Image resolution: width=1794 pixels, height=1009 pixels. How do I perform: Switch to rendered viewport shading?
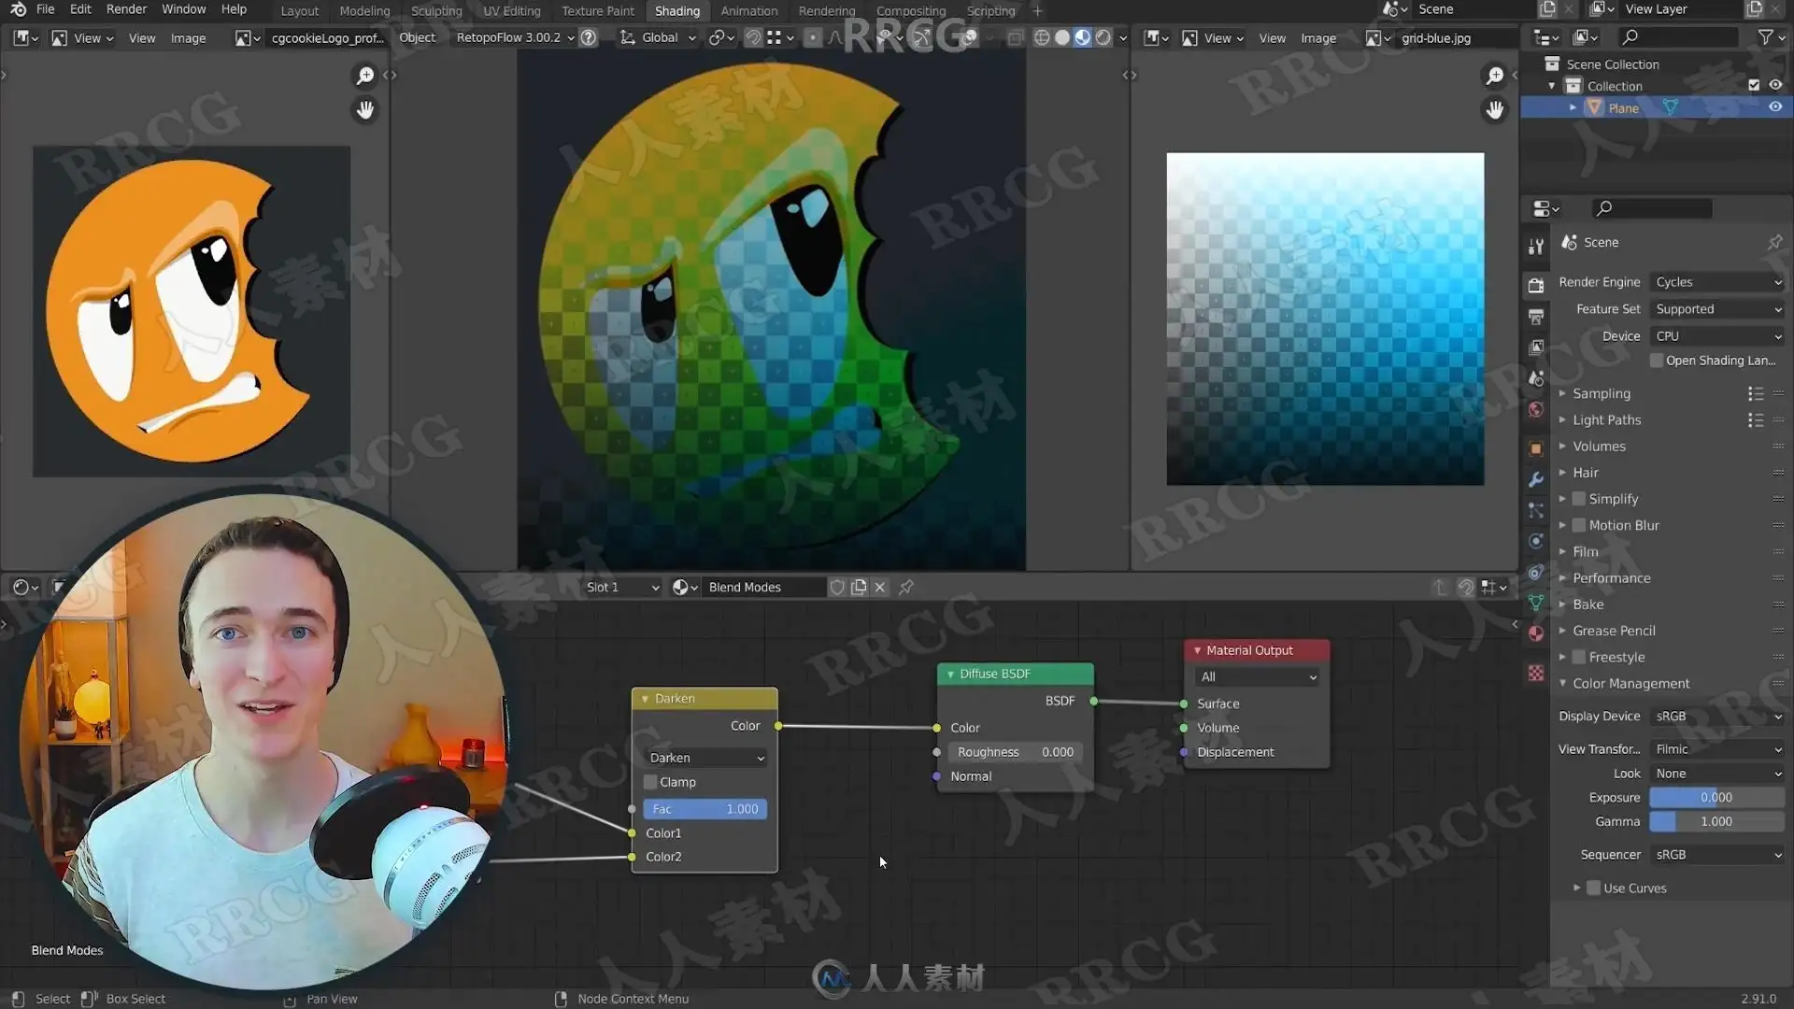pyautogui.click(x=1103, y=37)
